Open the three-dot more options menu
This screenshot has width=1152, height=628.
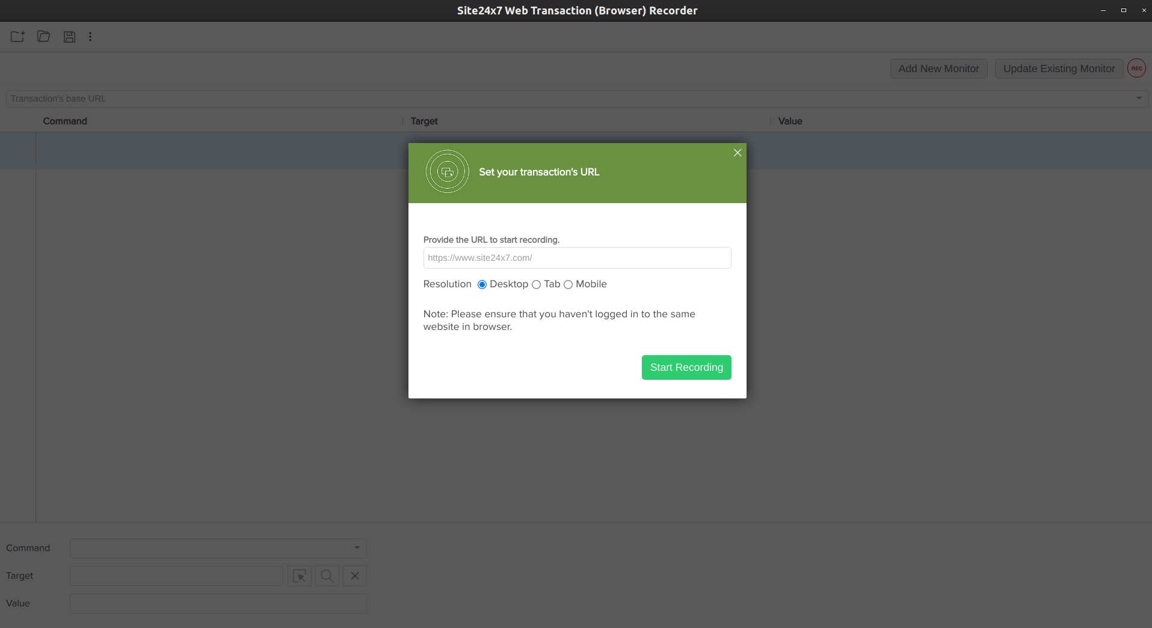coord(90,37)
